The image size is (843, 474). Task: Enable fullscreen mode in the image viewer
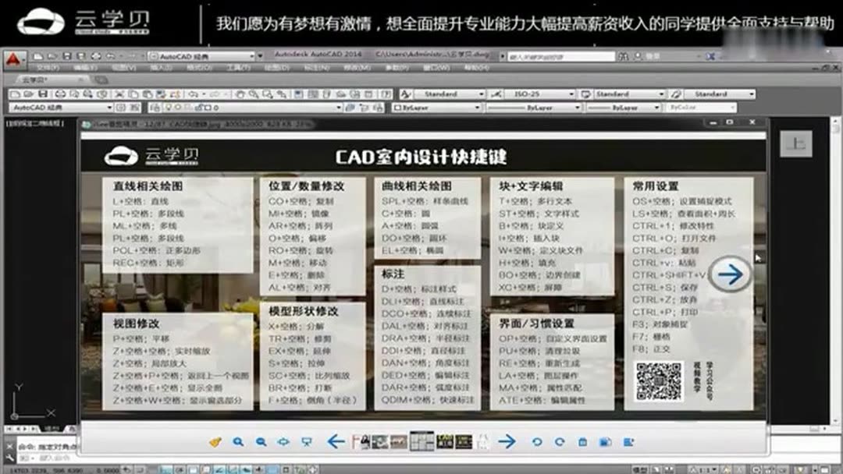[x=308, y=440]
